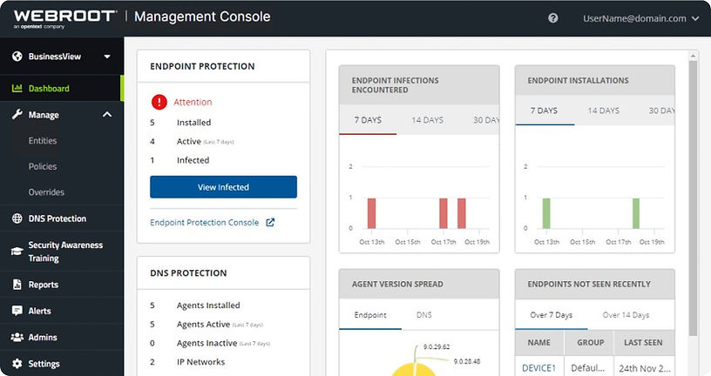Select 7 DAYS tab in Endpoint Installations
711x376 pixels.
coord(544,111)
